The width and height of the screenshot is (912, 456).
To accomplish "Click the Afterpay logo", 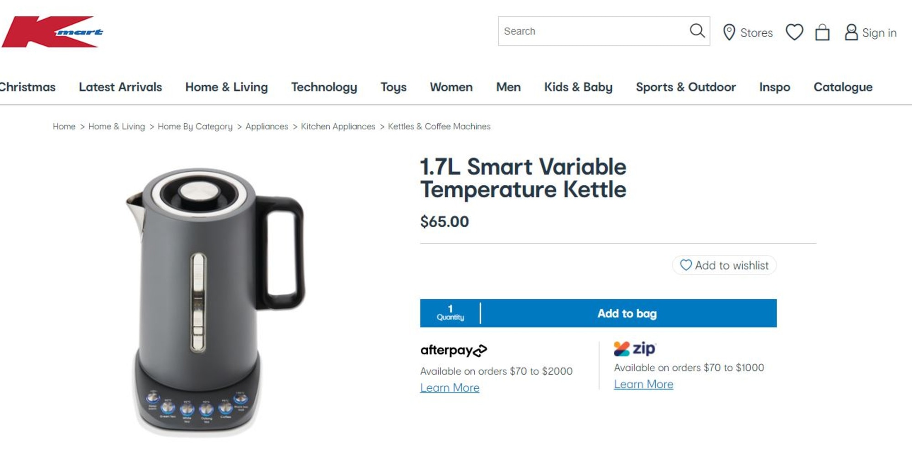I will pyautogui.click(x=454, y=350).
